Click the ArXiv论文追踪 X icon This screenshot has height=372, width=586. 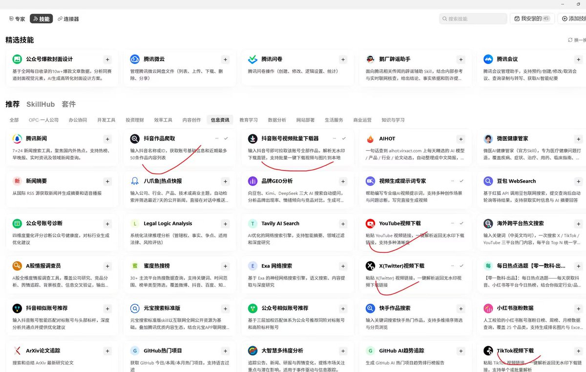click(17, 351)
